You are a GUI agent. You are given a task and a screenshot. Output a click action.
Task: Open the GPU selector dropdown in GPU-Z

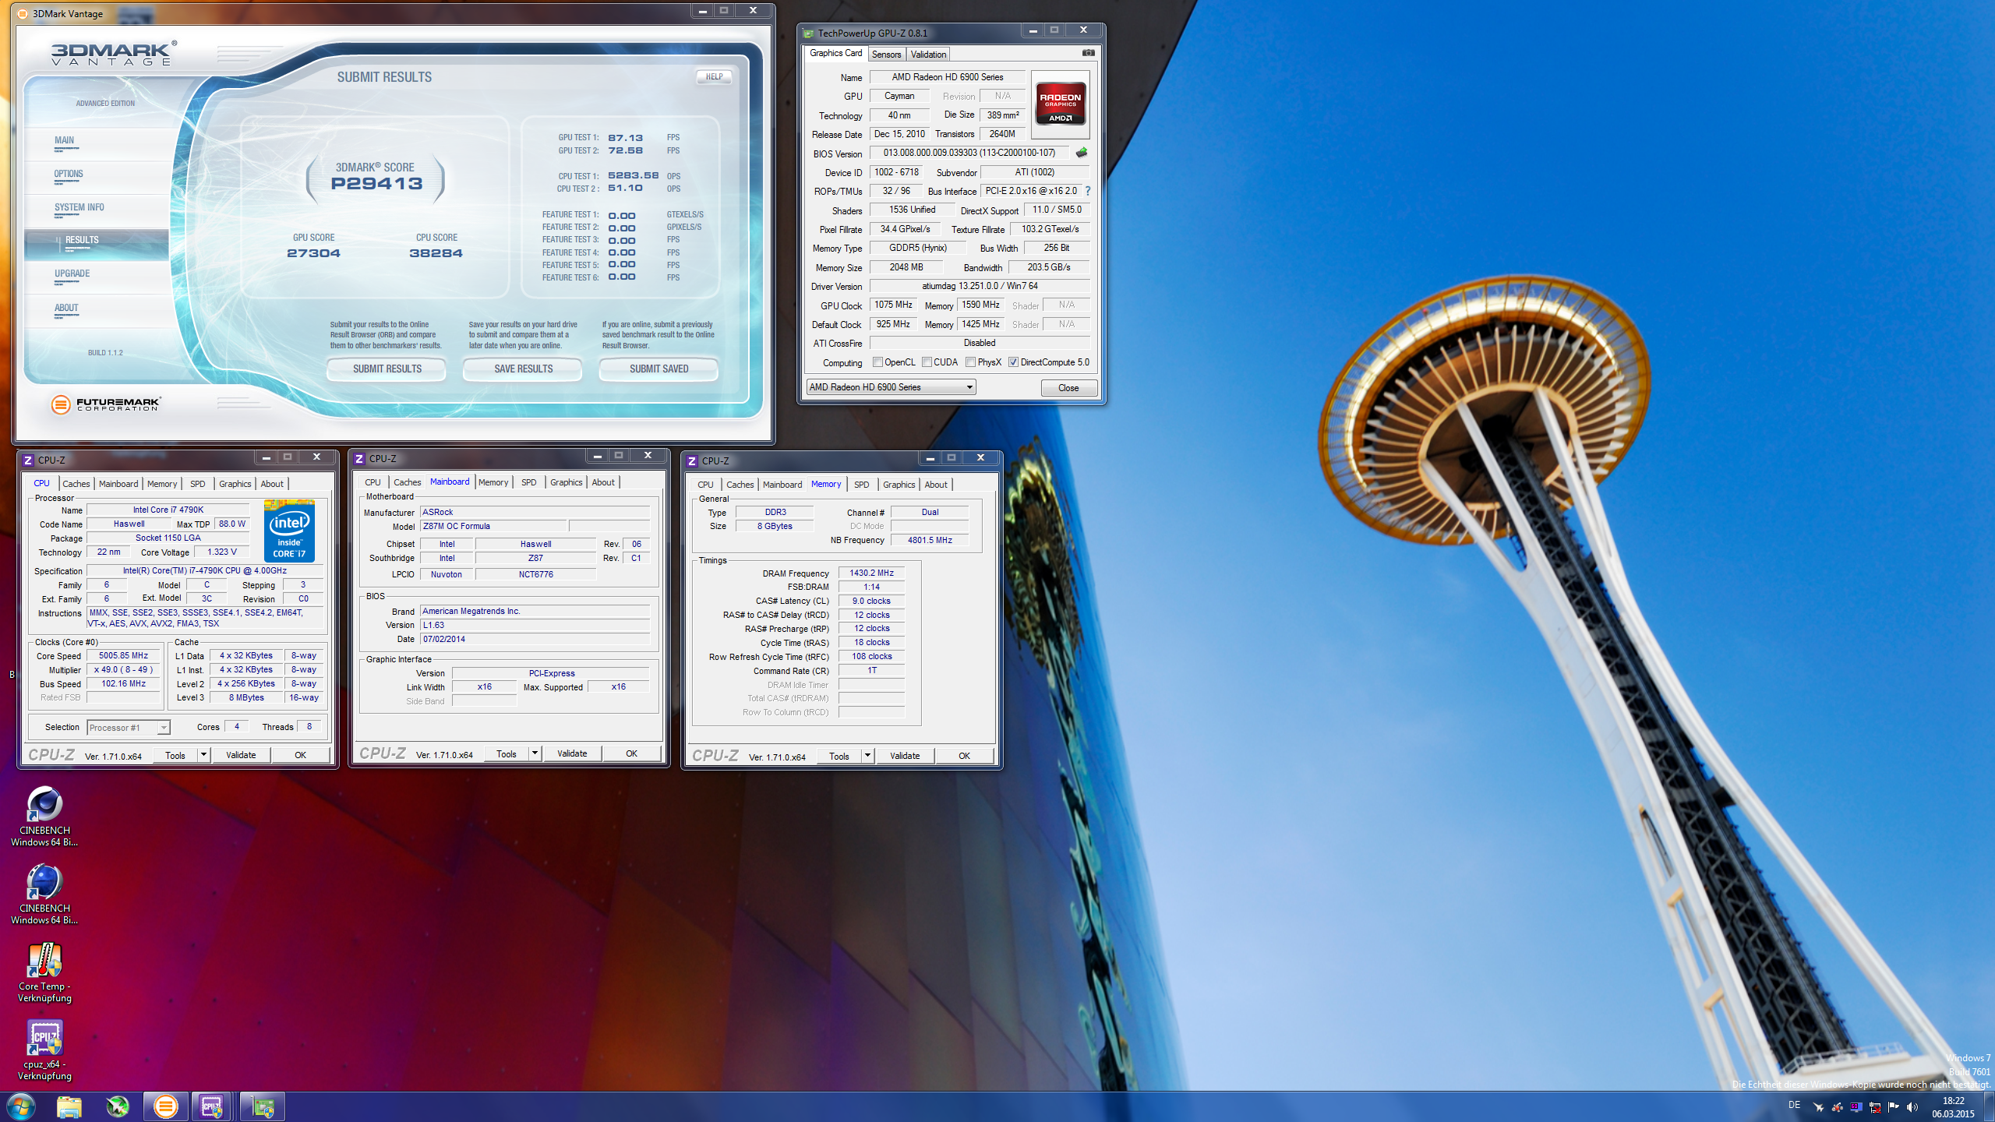pos(891,387)
